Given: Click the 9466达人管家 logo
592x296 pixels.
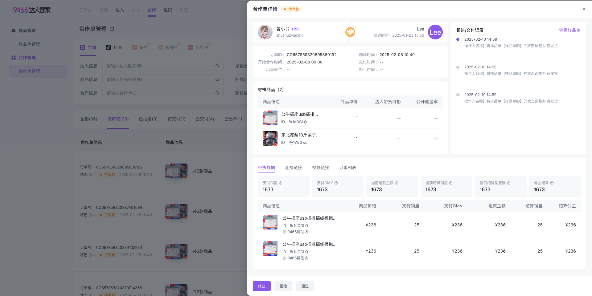Looking at the screenshot, I should pyautogui.click(x=32, y=10).
